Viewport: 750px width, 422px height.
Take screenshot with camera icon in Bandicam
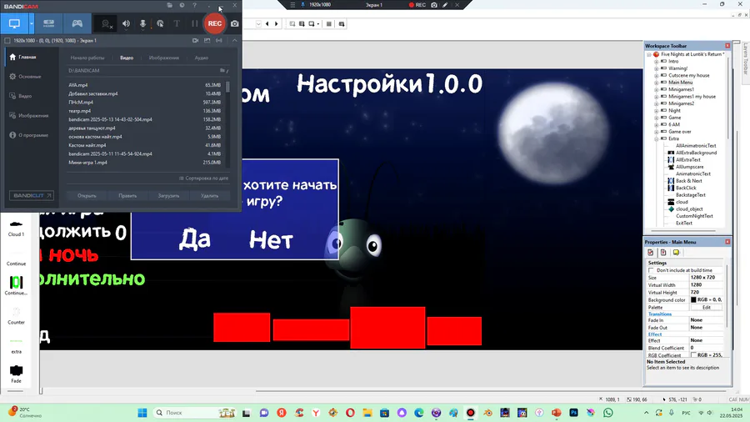pyautogui.click(x=234, y=23)
